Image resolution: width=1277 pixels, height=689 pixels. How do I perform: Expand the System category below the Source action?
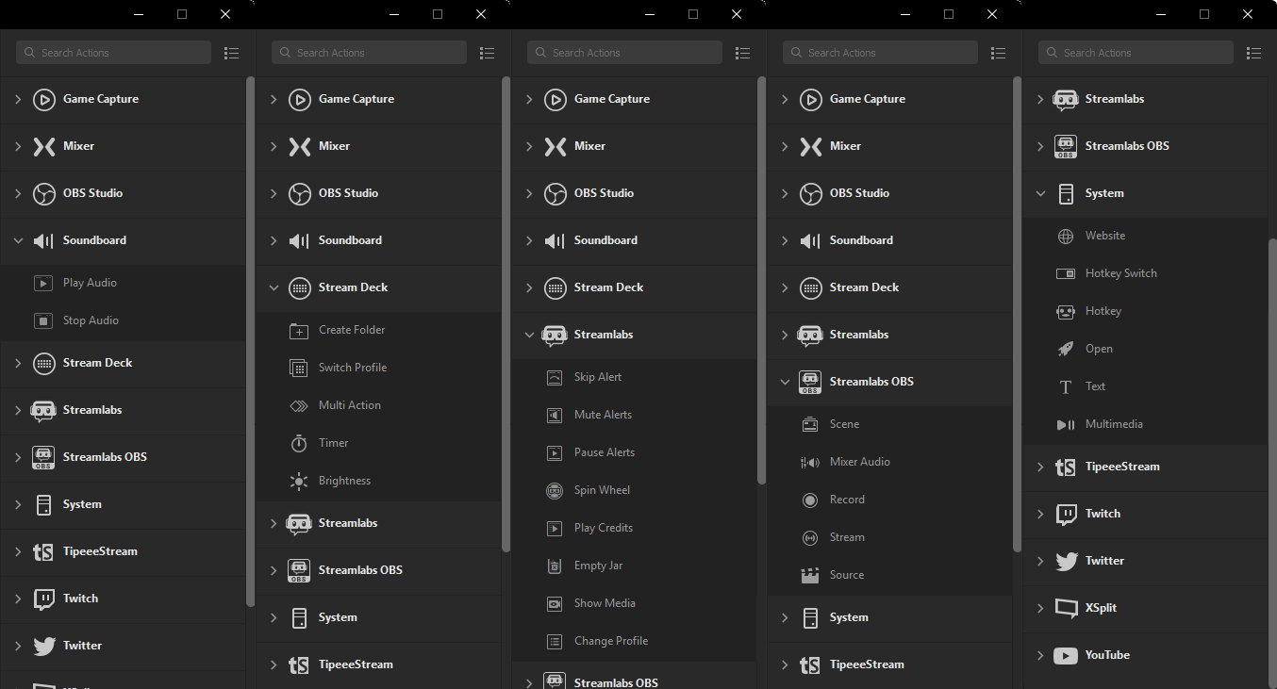click(x=785, y=617)
